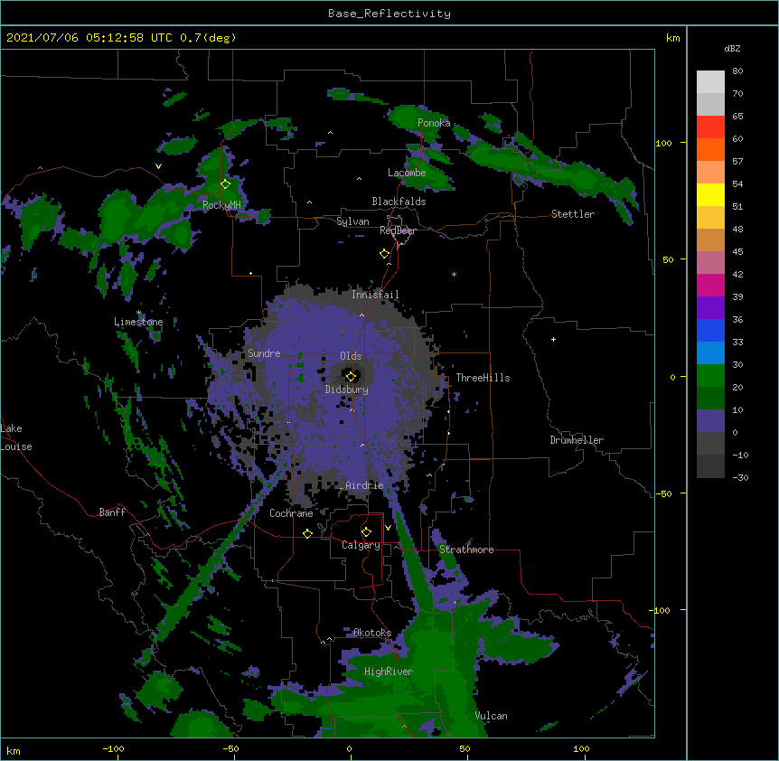
Task: Click the bottom axis 50 km tick label
Action: (465, 748)
